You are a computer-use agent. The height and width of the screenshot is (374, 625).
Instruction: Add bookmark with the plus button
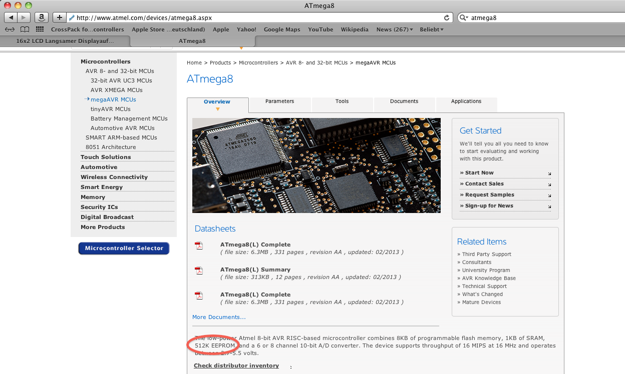(x=59, y=17)
